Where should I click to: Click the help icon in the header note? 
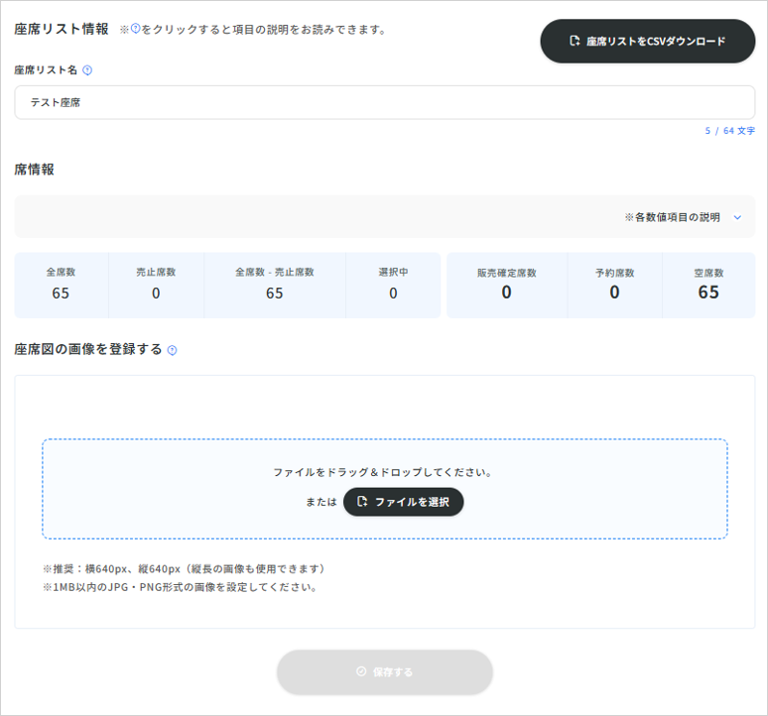136,29
